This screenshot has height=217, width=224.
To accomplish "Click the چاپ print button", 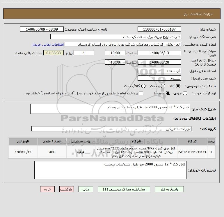I will pos(86,189).
